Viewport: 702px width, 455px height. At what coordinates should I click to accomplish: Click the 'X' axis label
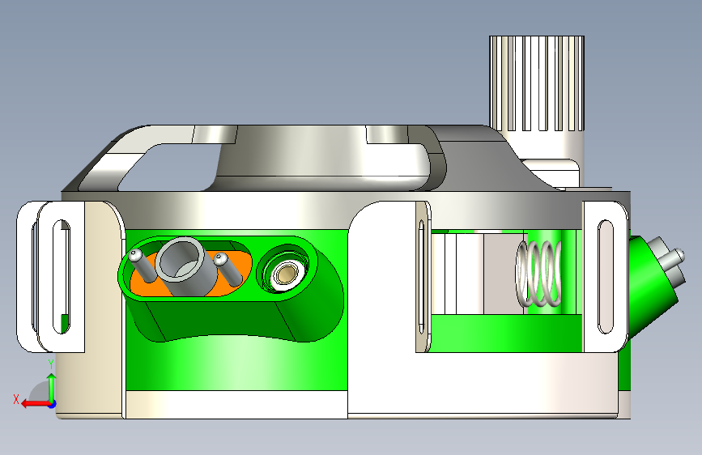pyautogui.click(x=16, y=399)
